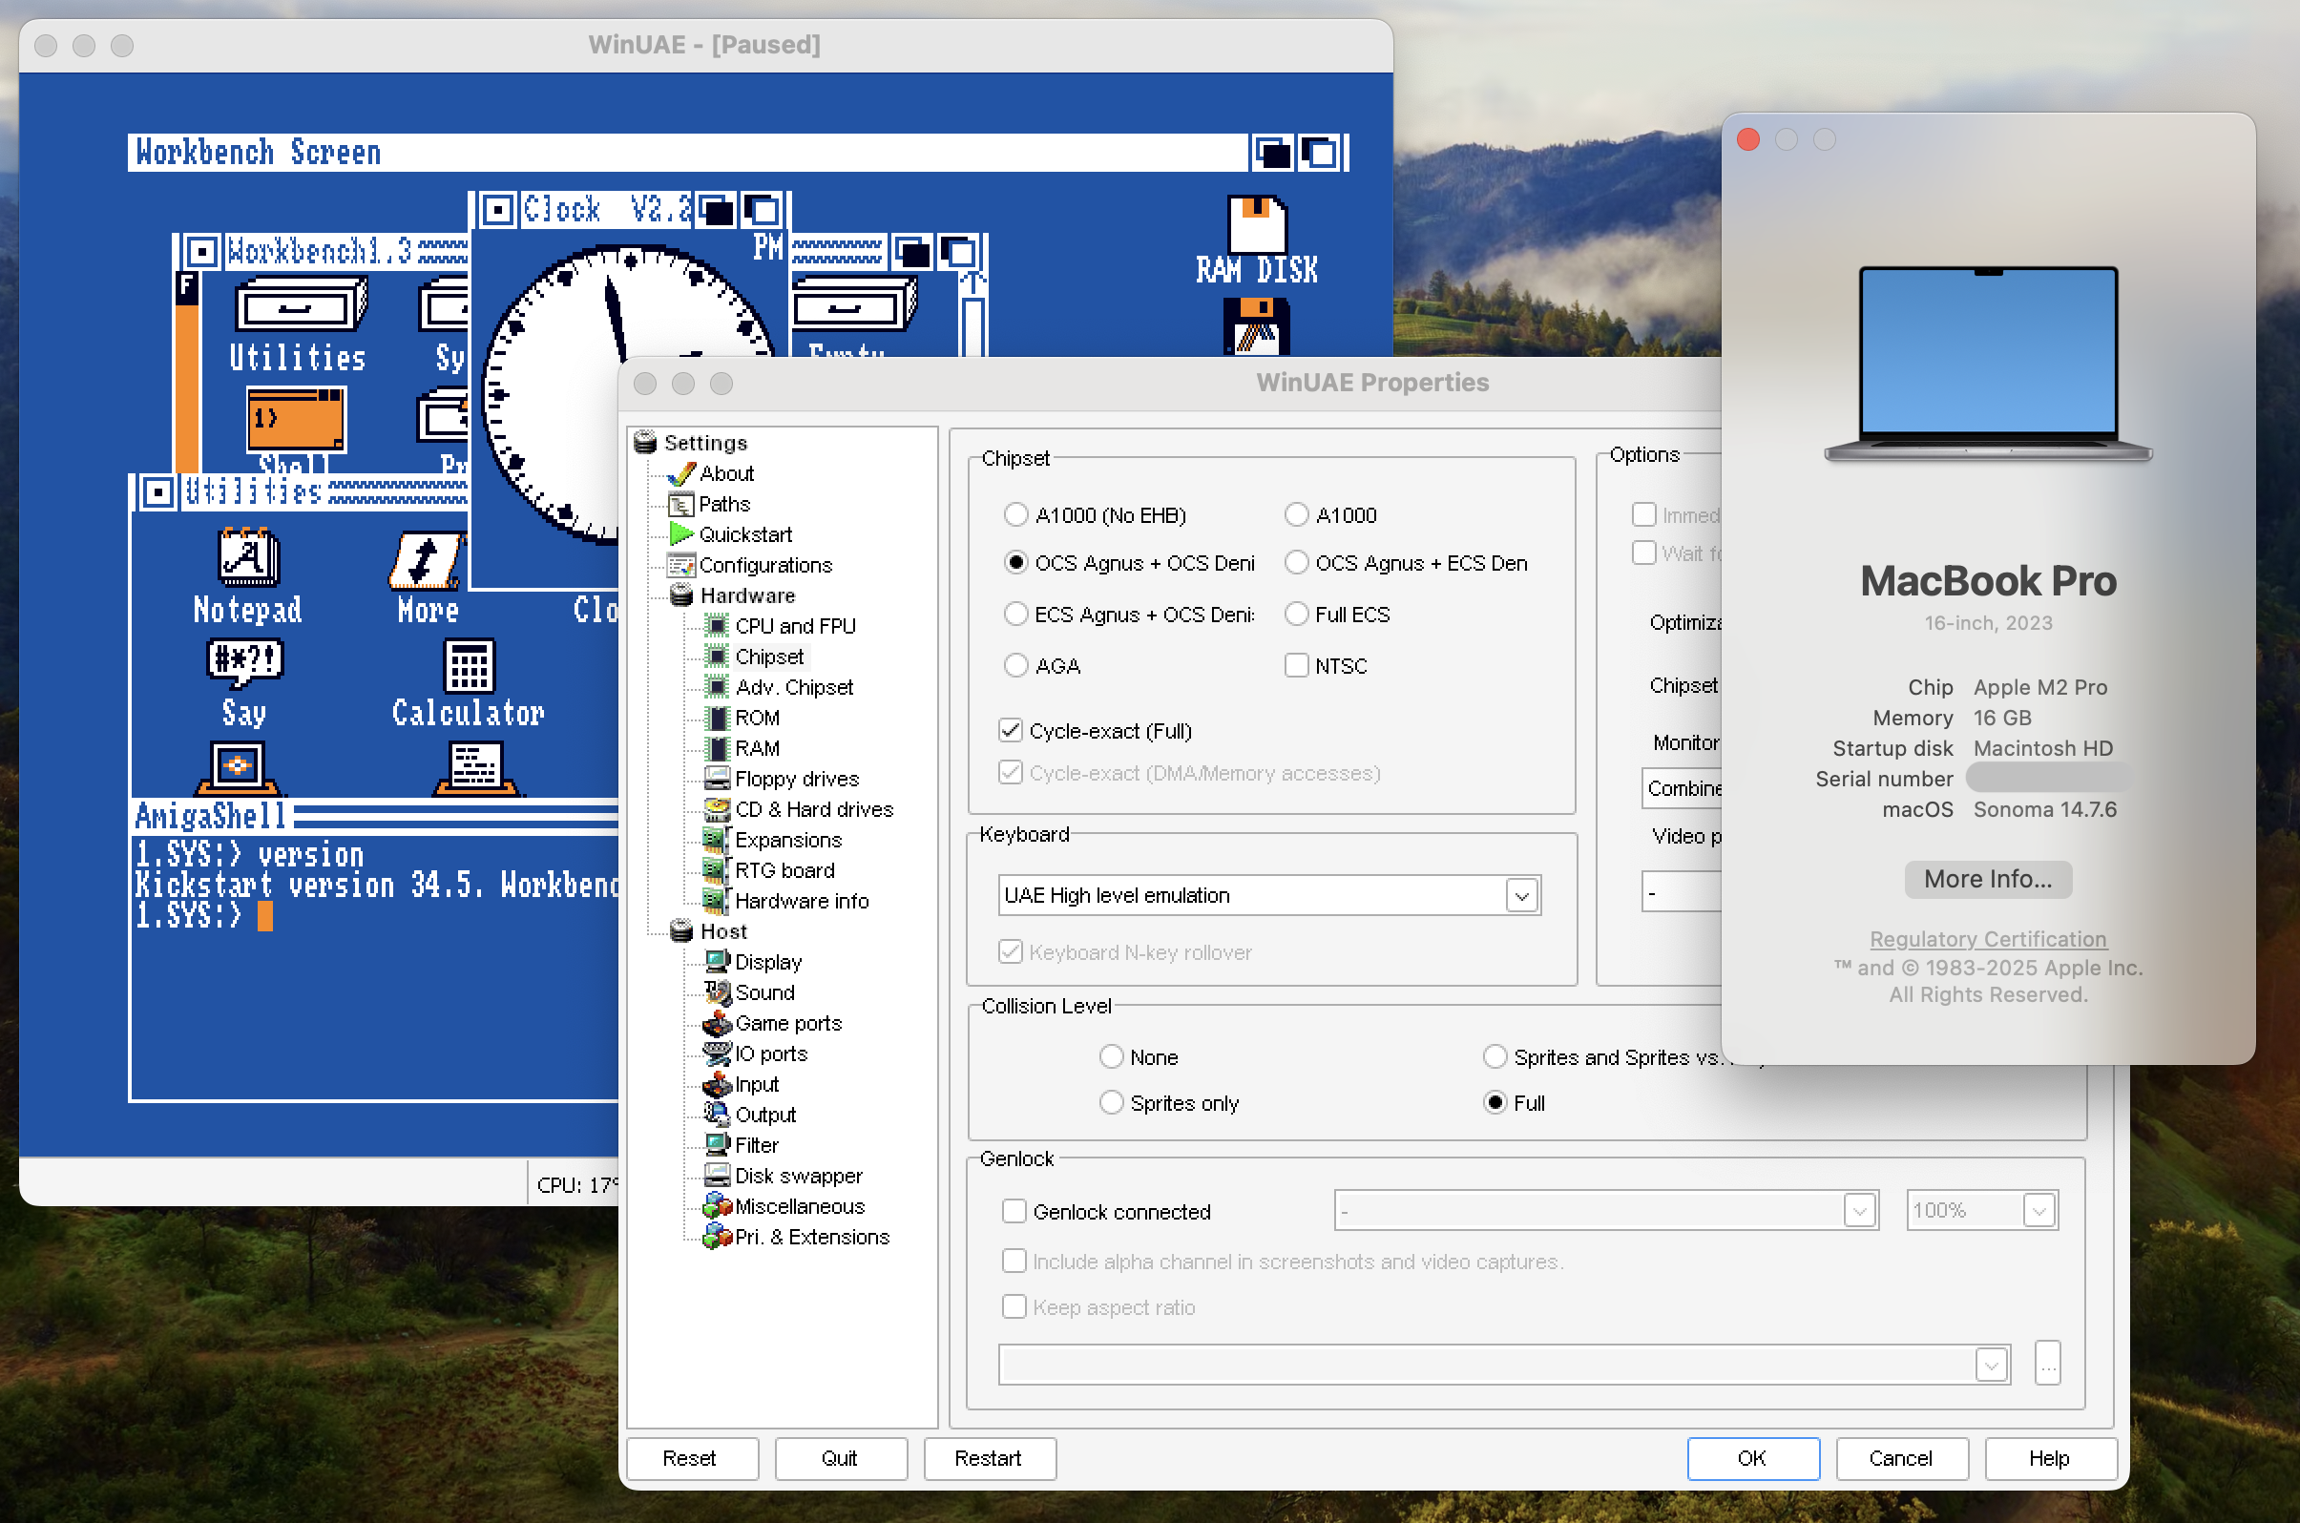Click the genlock file browse ellipsis button
The image size is (2300, 1523).
coord(2047,1364)
